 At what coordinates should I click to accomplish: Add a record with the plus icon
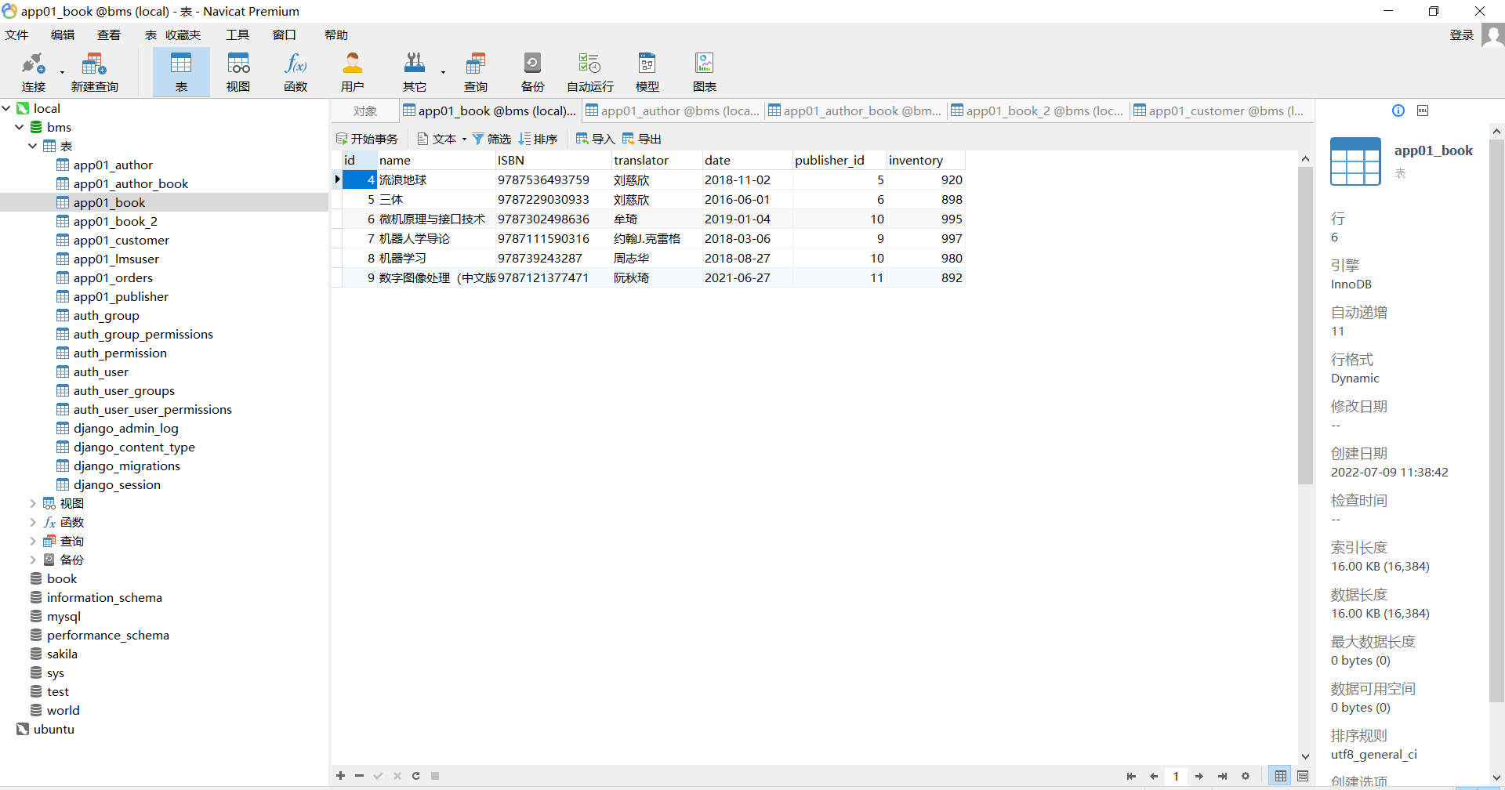340,776
